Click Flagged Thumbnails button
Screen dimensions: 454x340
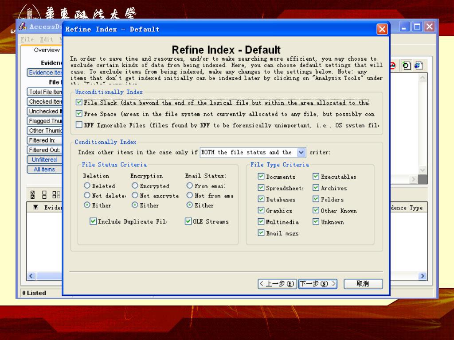click(45, 121)
